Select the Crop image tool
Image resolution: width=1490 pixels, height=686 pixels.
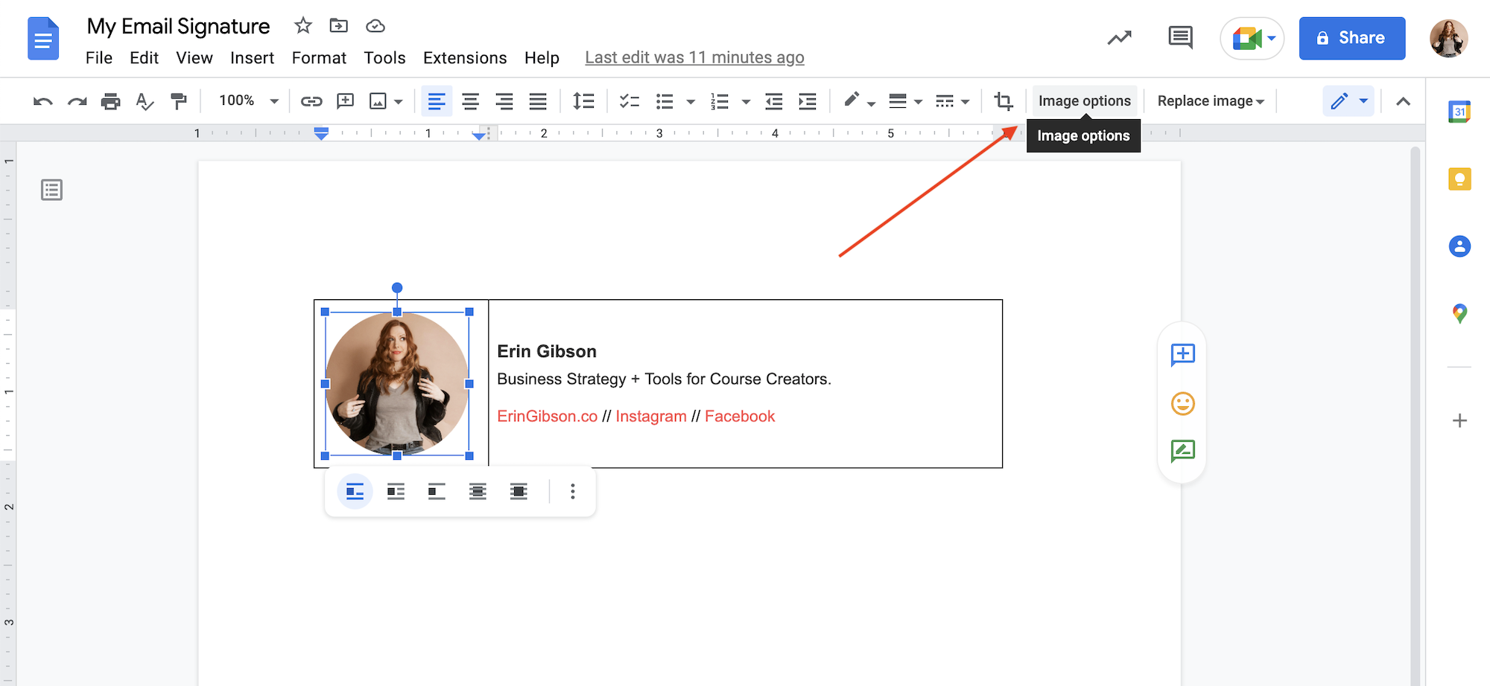coord(1004,101)
